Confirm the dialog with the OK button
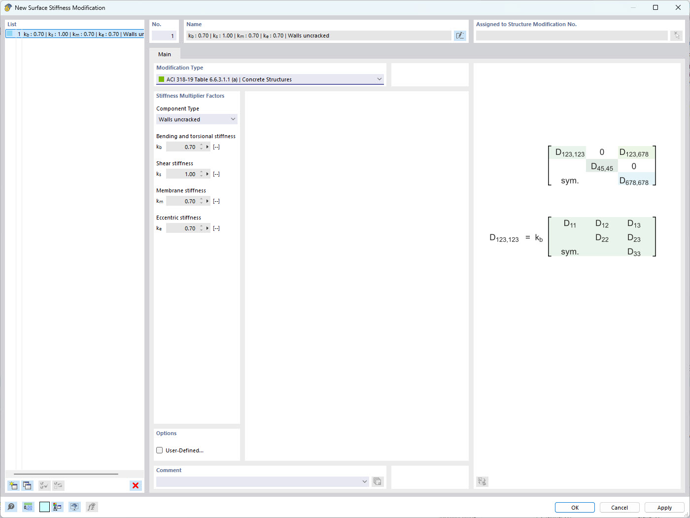The width and height of the screenshot is (690, 518). (x=575, y=508)
